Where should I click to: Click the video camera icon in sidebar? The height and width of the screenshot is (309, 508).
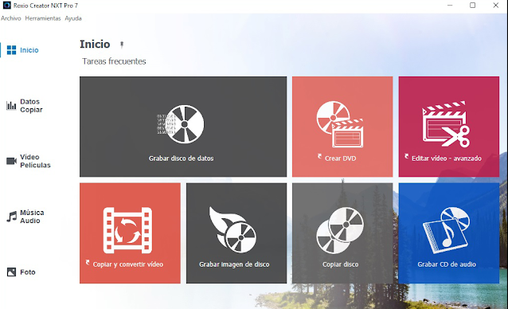coord(12,161)
